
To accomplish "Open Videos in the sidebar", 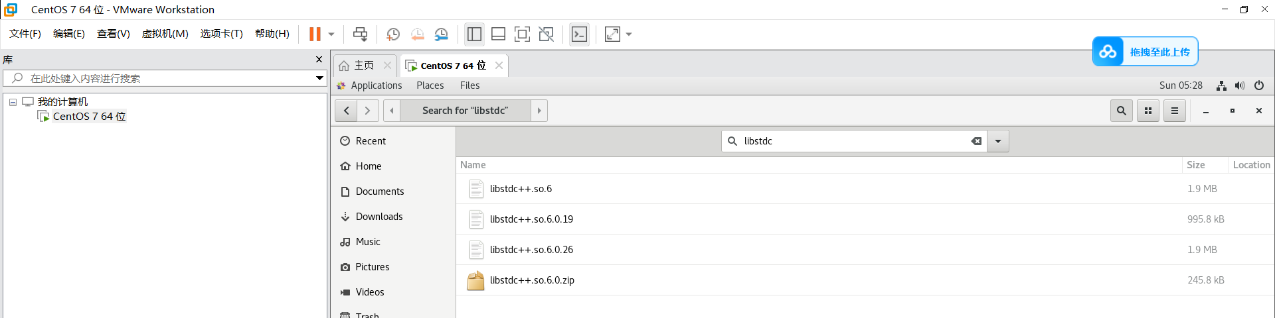I will pos(393,292).
